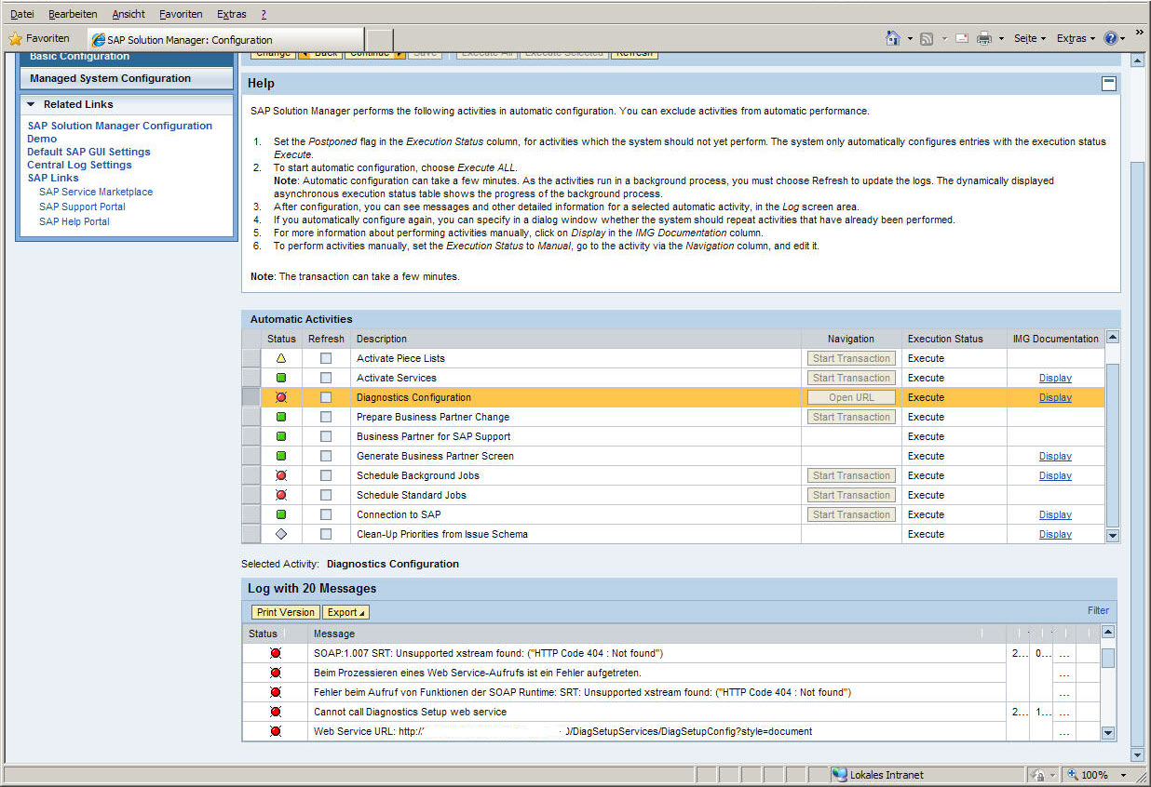Screen dimensions: 1151x787
Task: Collapse the Help panel with its minimize icon
Action: tap(1108, 83)
